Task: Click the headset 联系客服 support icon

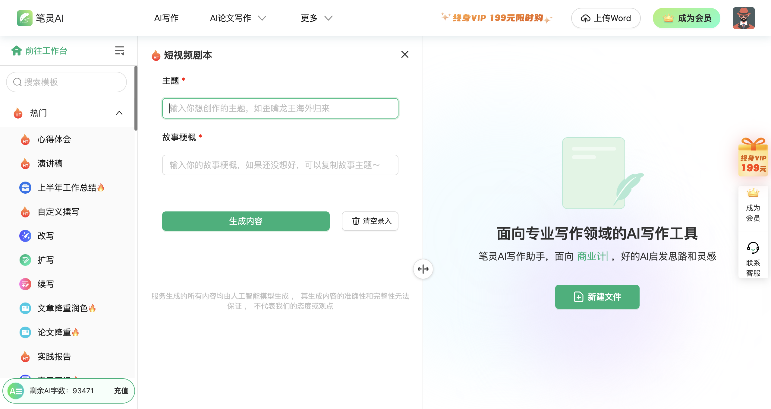Action: (x=753, y=248)
